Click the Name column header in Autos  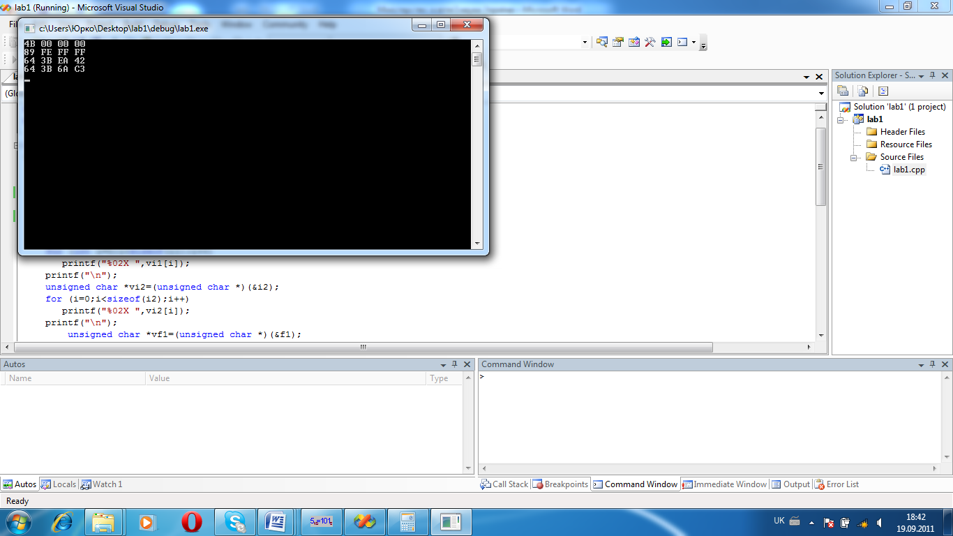pyautogui.click(x=75, y=378)
